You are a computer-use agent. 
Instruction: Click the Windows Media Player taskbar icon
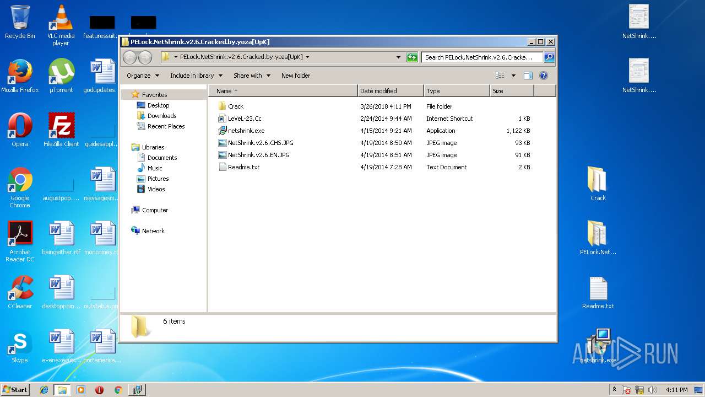81,390
